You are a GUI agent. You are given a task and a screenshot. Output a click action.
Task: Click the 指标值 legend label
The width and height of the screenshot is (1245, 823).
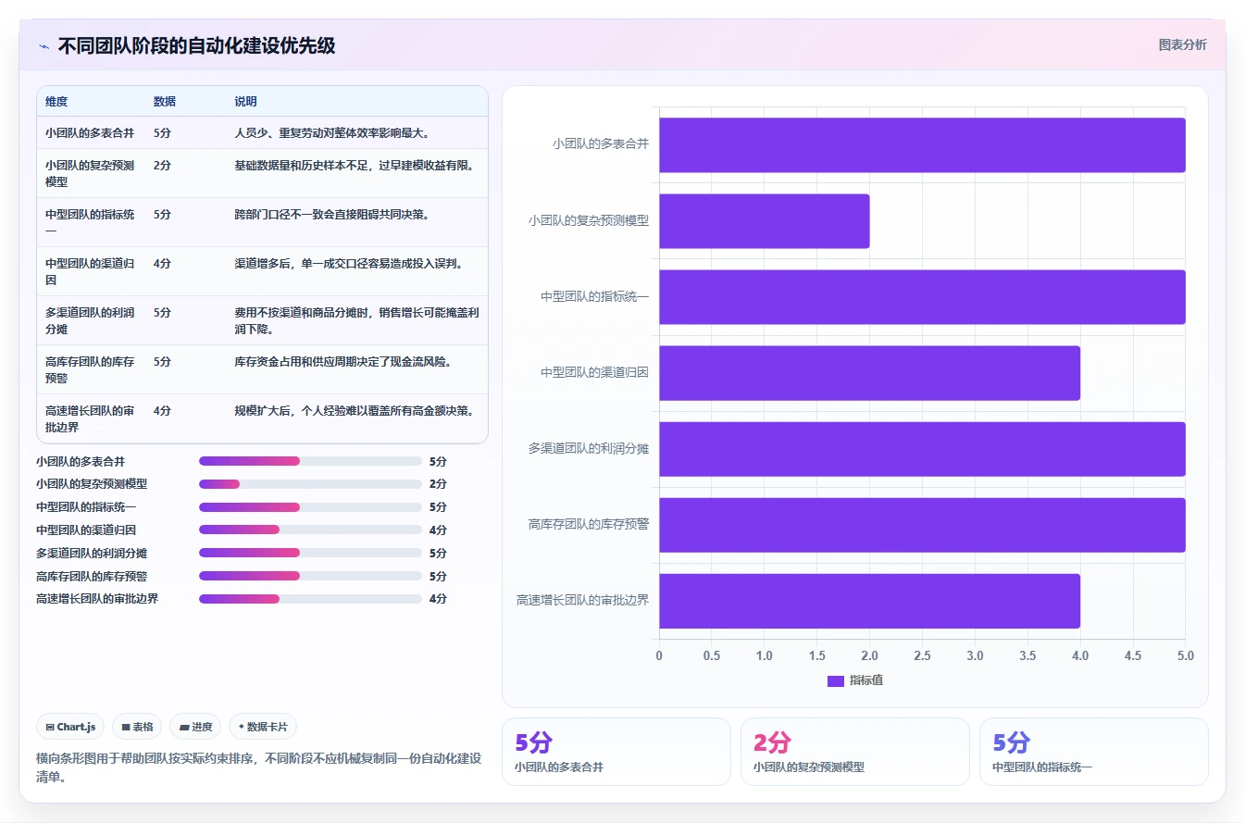pyautogui.click(x=866, y=680)
